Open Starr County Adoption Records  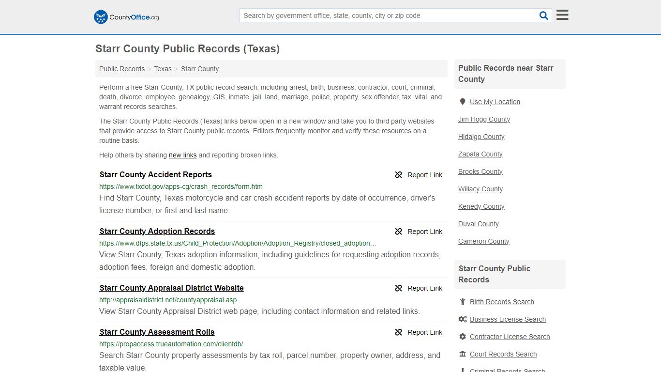[x=157, y=232]
